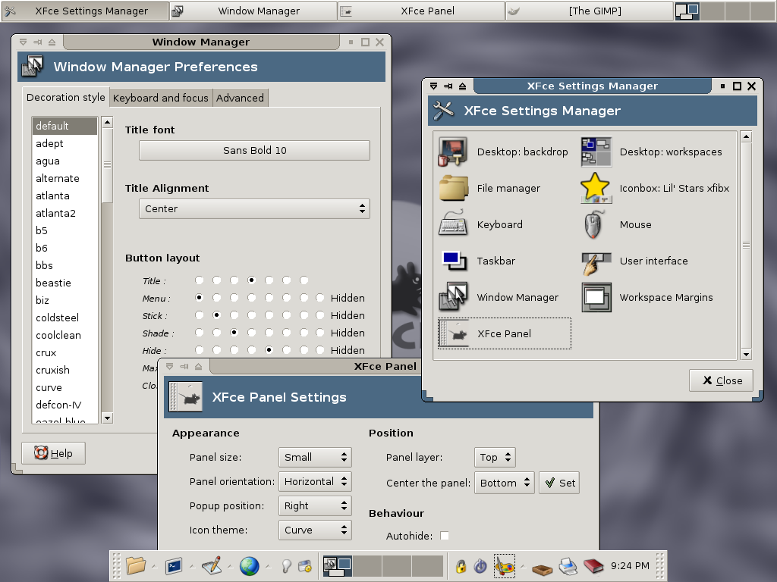Click the terminal launcher in bottom panel

174,565
